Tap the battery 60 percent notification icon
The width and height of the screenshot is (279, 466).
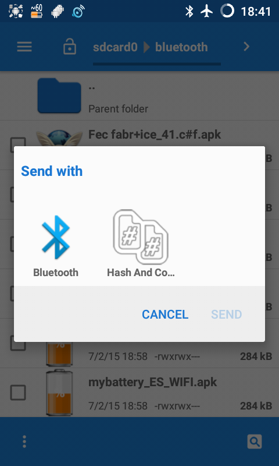tap(37, 11)
